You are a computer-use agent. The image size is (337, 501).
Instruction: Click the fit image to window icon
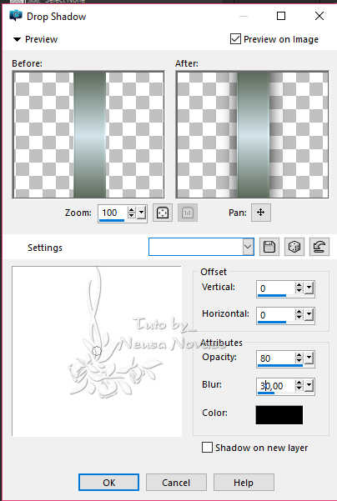[x=163, y=213]
